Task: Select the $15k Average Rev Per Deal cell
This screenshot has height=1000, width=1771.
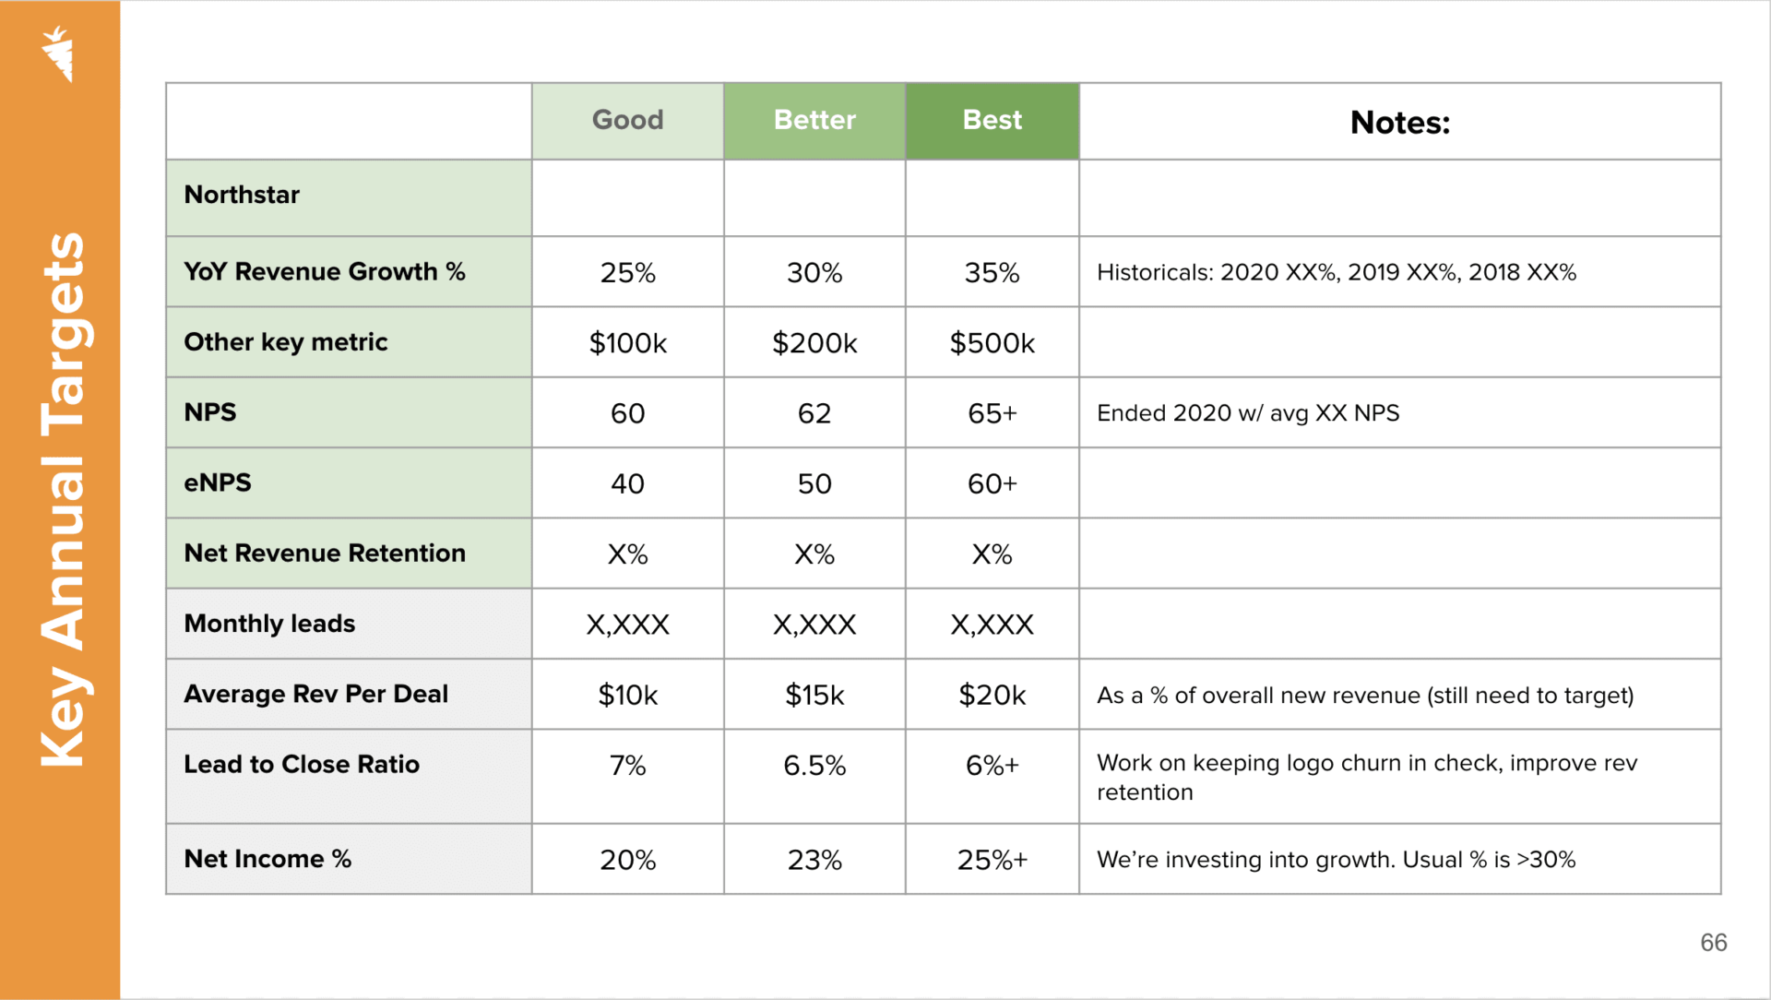Action: pyautogui.click(x=814, y=695)
